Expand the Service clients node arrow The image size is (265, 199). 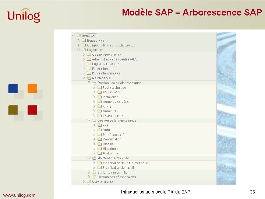tap(84, 182)
